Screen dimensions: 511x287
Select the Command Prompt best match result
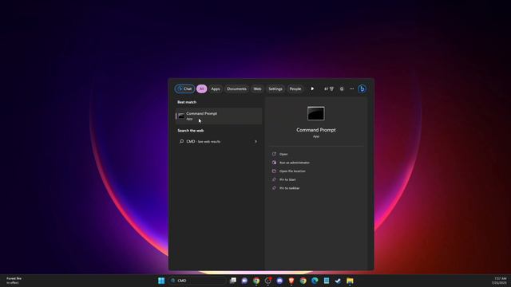coord(219,116)
